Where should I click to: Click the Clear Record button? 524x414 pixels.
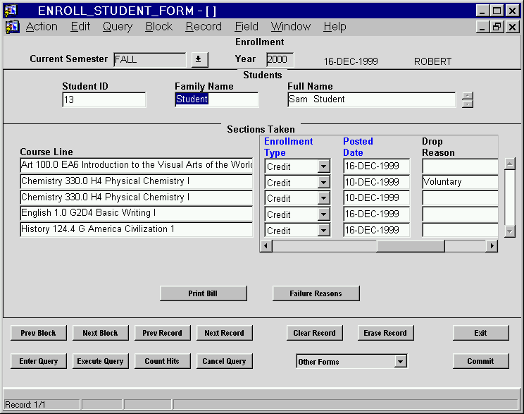point(314,333)
